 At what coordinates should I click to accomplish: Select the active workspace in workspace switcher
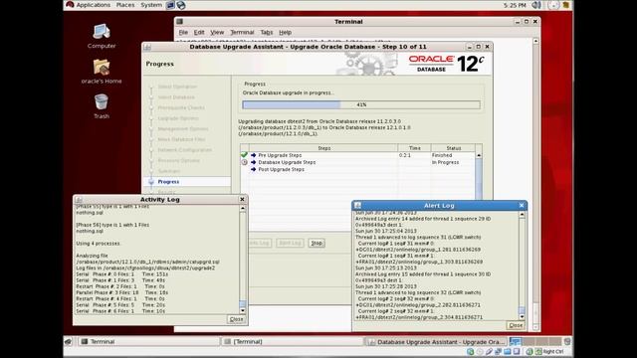coord(516,341)
